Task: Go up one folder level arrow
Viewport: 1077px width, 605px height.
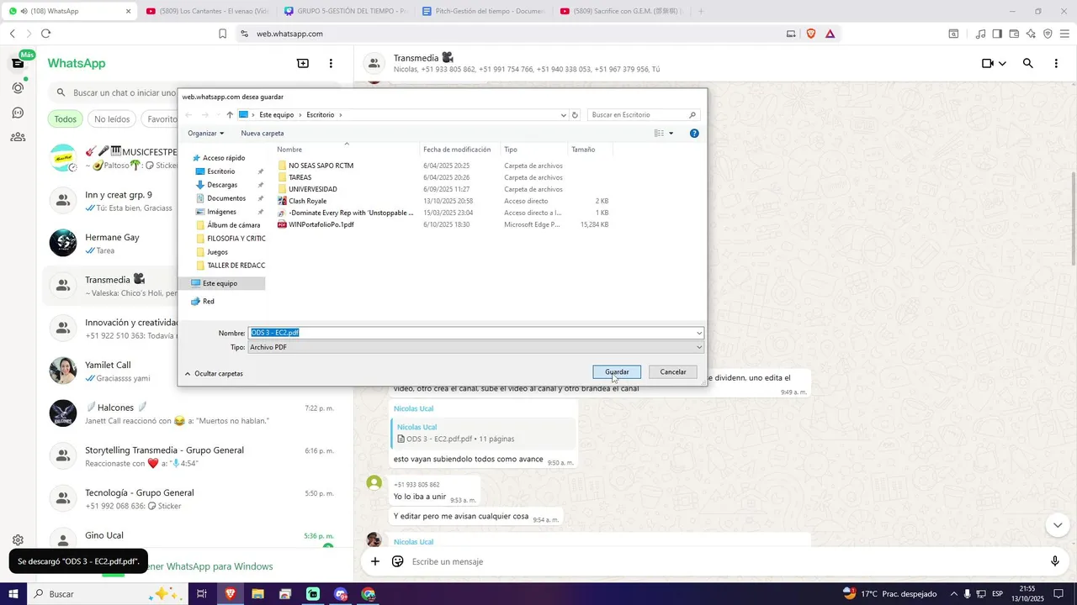Action: click(x=230, y=115)
